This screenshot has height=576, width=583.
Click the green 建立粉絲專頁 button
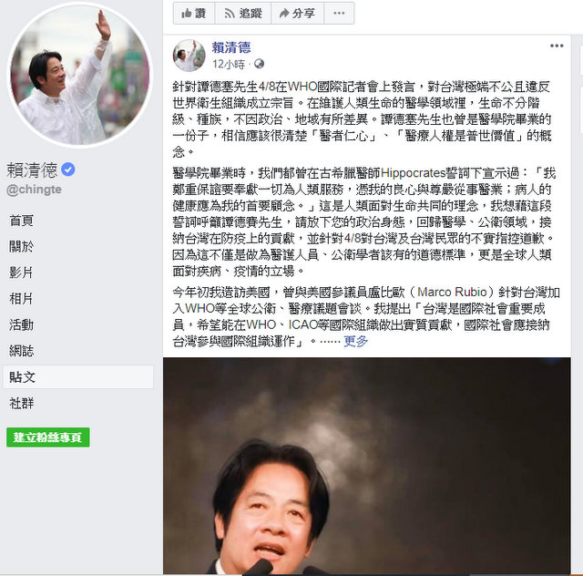pyautogui.click(x=48, y=437)
